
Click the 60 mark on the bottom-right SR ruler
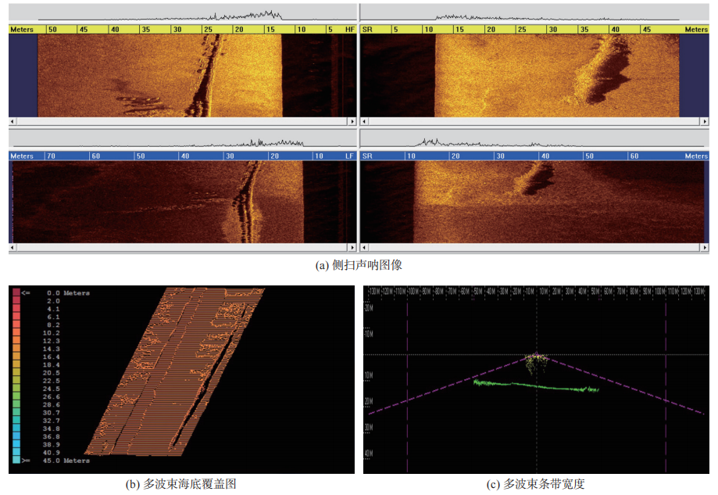point(634,156)
